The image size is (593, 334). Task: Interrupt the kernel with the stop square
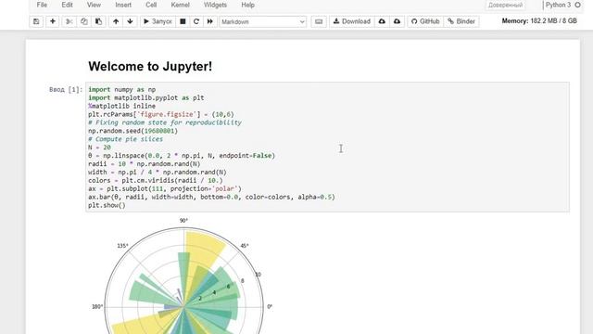point(183,21)
